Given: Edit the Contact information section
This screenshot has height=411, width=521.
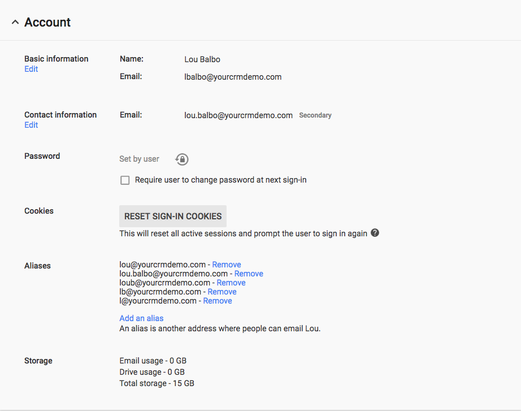Looking at the screenshot, I should [31, 125].
